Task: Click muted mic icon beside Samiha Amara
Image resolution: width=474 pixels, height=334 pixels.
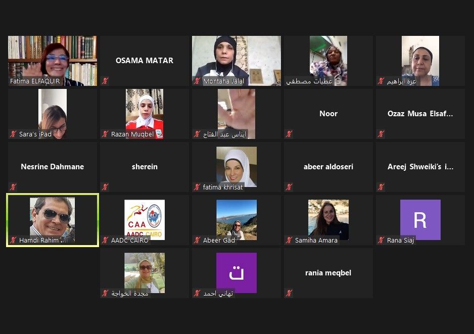Action: point(290,240)
